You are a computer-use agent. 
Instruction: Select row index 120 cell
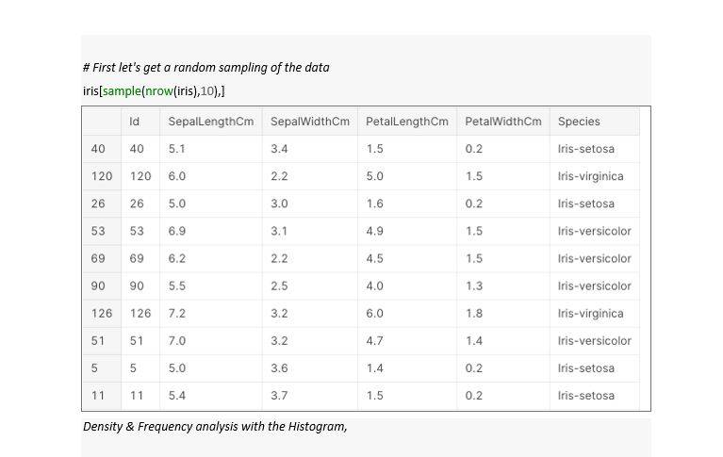pyautogui.click(x=102, y=176)
